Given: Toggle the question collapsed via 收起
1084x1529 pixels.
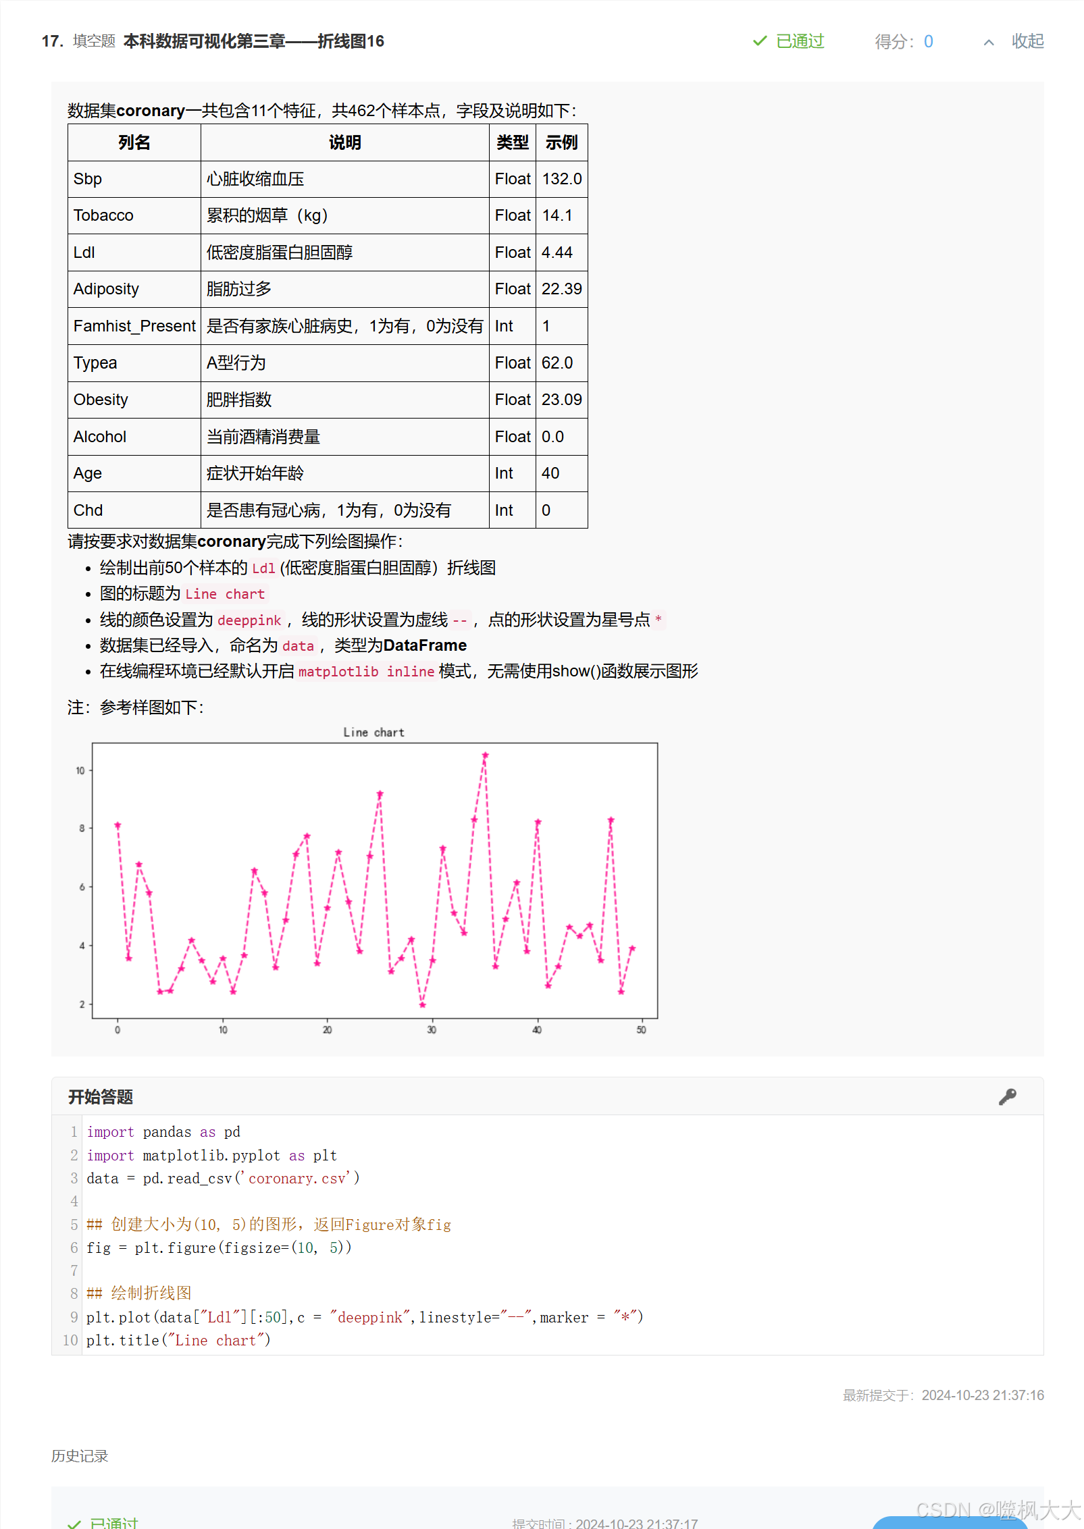Looking at the screenshot, I should 1027,42.
